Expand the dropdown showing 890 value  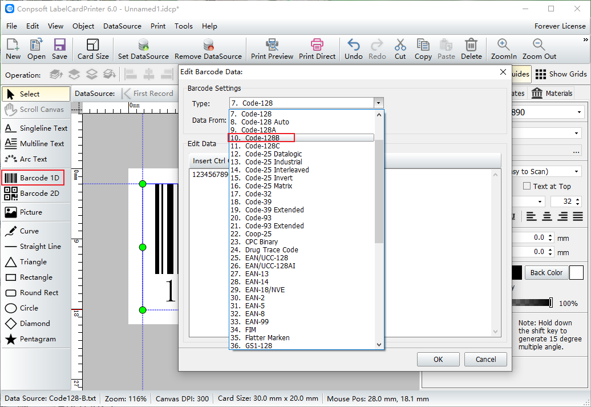[x=579, y=112]
